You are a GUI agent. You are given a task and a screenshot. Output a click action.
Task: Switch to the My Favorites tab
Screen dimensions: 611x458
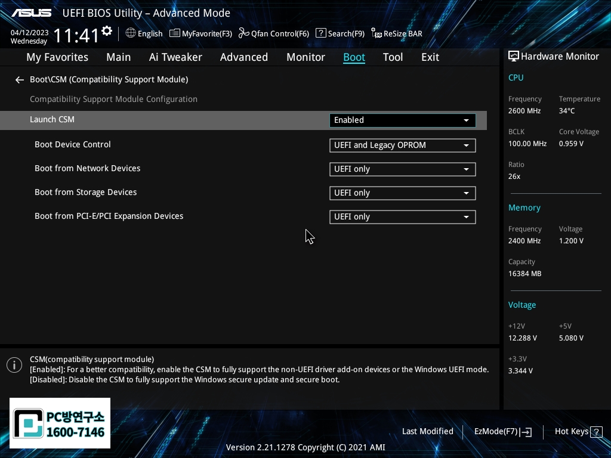pos(57,57)
